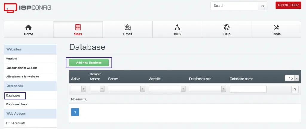Viewport: 306px width, 129px height.
Task: Click the table filter search magnifier button
Action: (295, 89)
